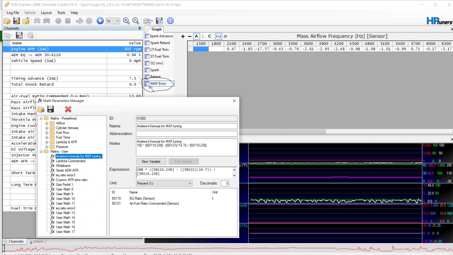Click the New Variable button
This screenshot has width=453, height=255.
coord(151,161)
